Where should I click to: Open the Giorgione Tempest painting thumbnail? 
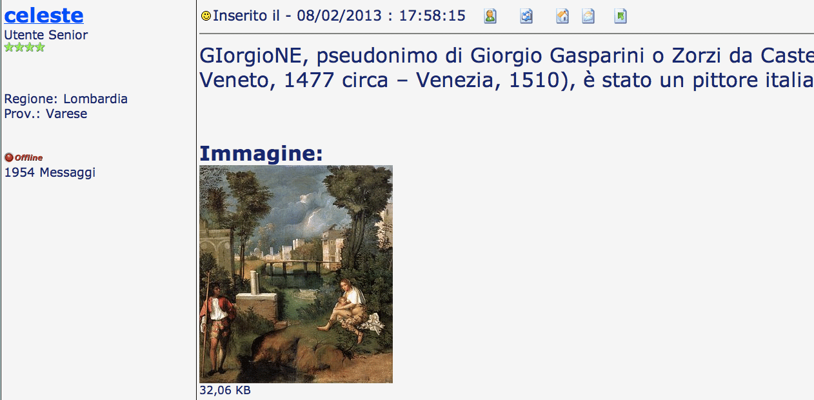[296, 274]
